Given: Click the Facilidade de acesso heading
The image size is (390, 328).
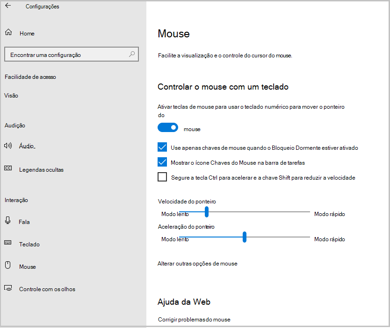Looking at the screenshot, I should click(30, 77).
